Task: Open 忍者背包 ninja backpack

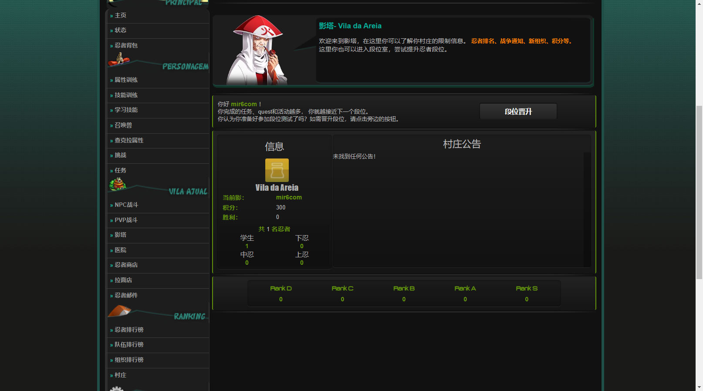Action: [126, 45]
